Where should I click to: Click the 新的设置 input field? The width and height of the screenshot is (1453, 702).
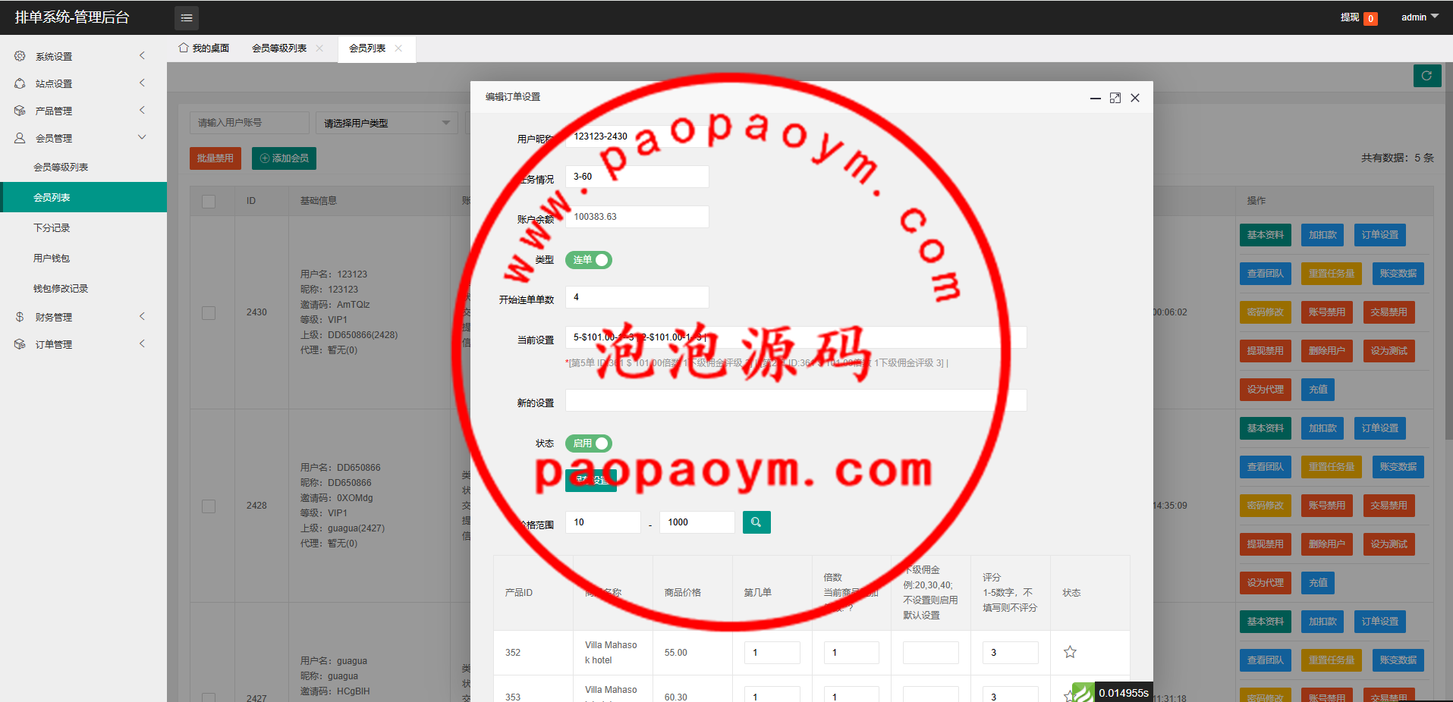click(795, 400)
